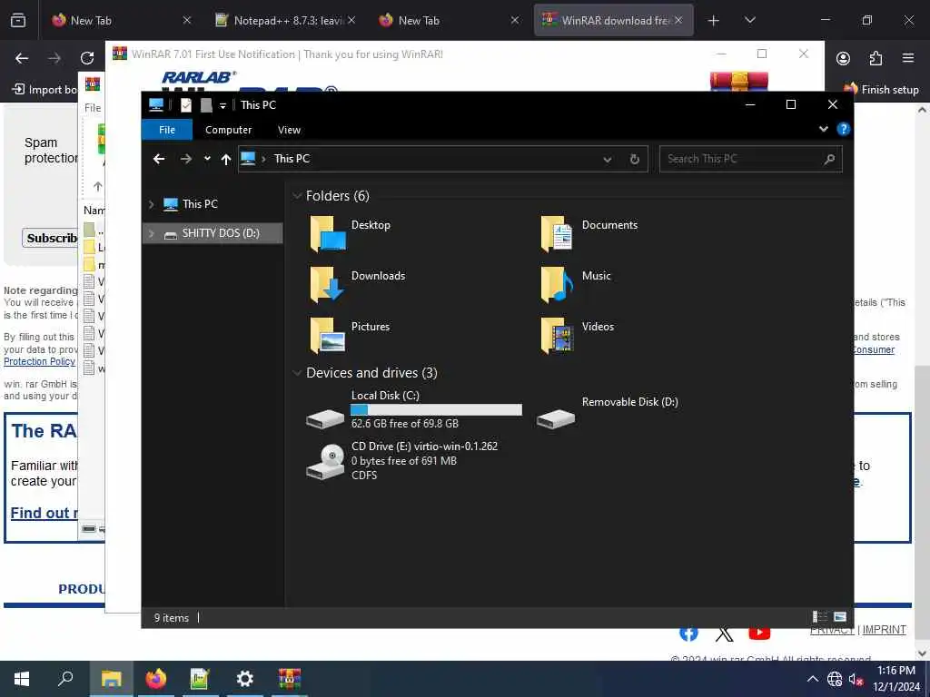The width and height of the screenshot is (930, 697).
Task: Open the Videos folder icon
Action: (557, 335)
